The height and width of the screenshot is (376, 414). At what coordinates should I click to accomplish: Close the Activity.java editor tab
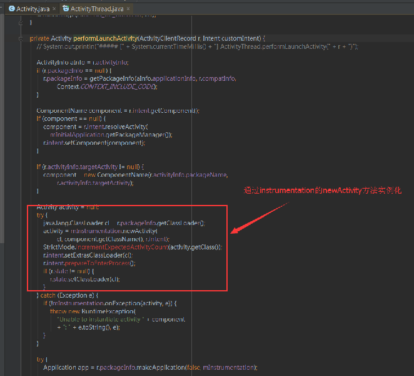[54, 8]
